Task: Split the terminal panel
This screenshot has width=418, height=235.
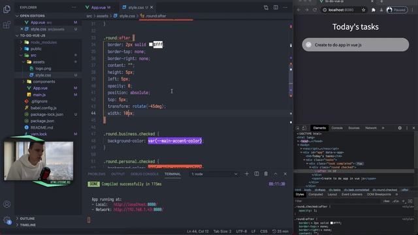Action: coord(257,174)
